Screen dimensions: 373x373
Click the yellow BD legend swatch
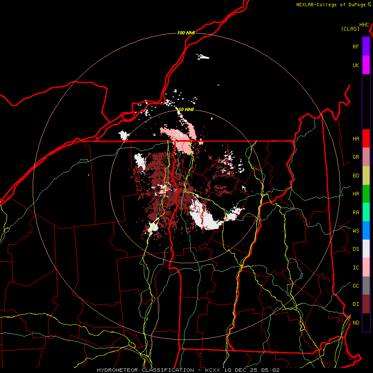[x=366, y=176]
